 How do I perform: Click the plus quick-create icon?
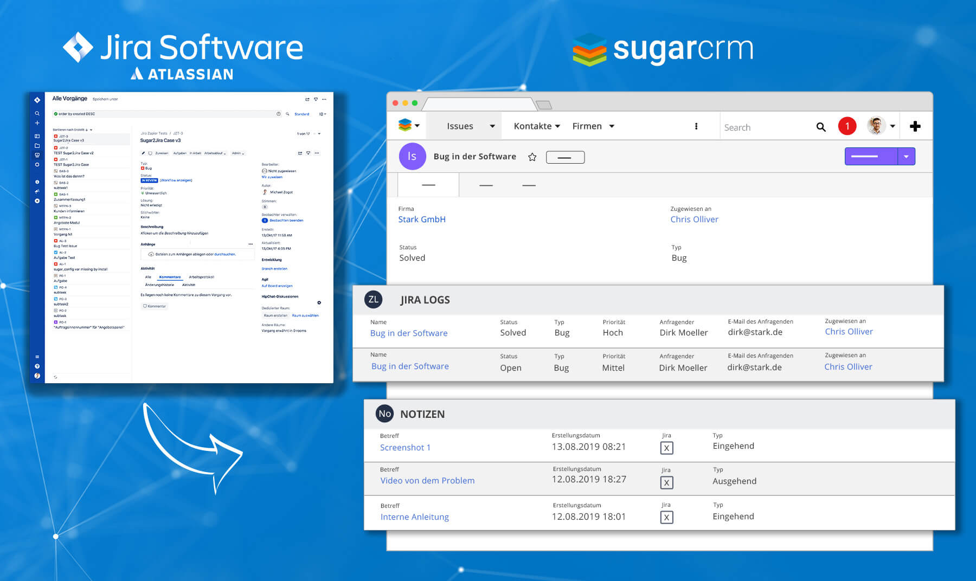(x=915, y=126)
